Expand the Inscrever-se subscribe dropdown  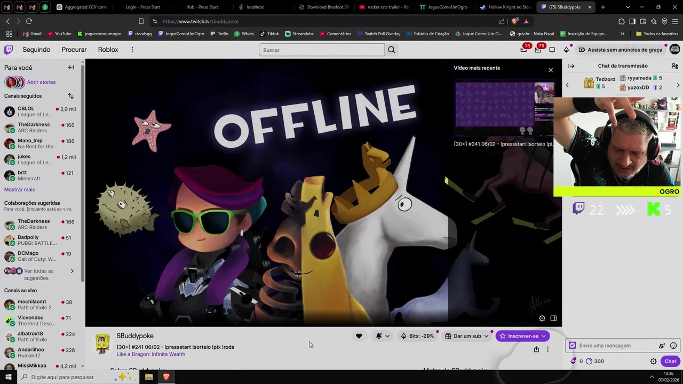coord(522,336)
